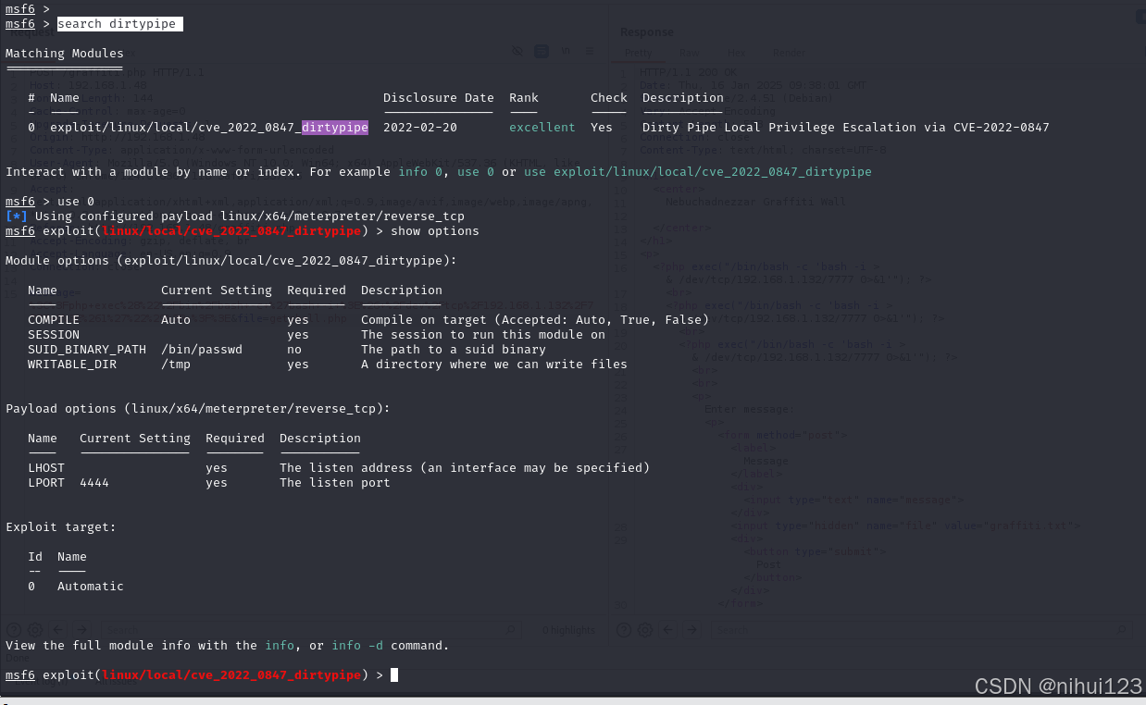The width and height of the screenshot is (1146, 705).
Task: Toggle the highlighted pretty-format icon in background request toolbar
Action: click(x=542, y=51)
